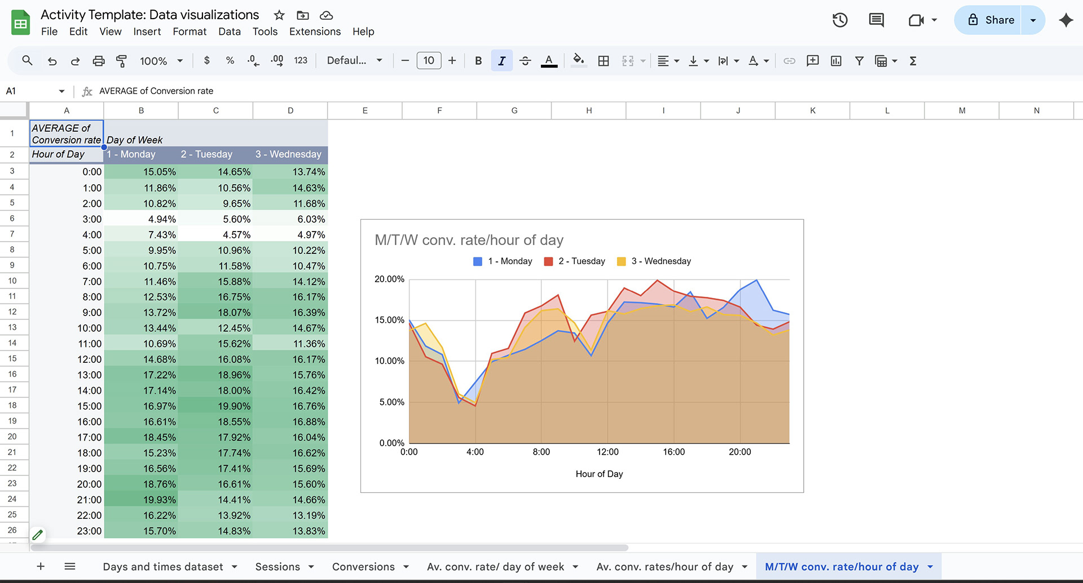Expand the Name box dropdown arrow
Image resolution: width=1083 pixels, height=583 pixels.
tap(61, 91)
